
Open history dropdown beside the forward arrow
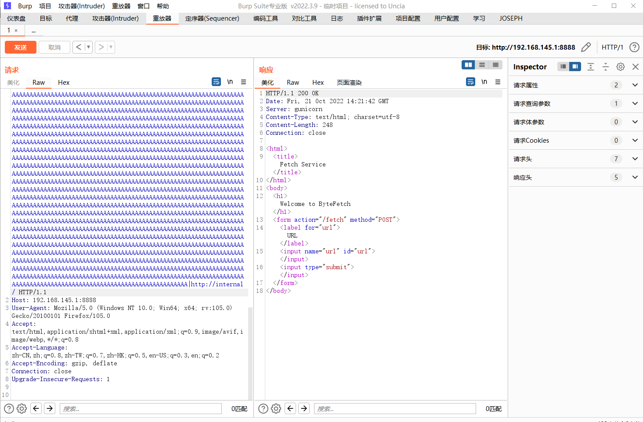[111, 47]
